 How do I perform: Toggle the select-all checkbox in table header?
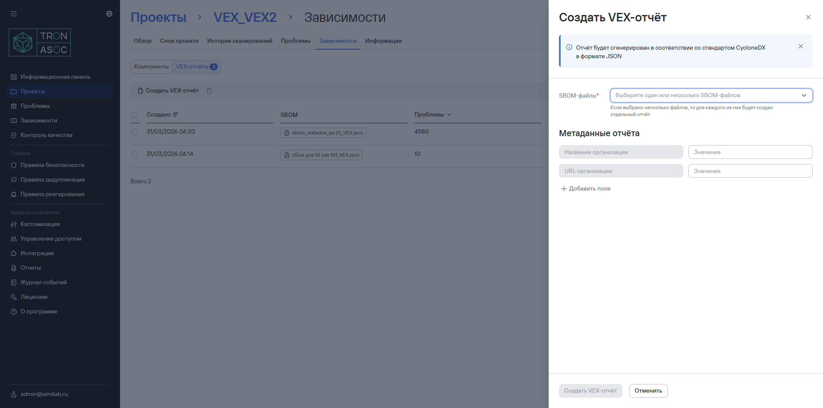tap(135, 115)
